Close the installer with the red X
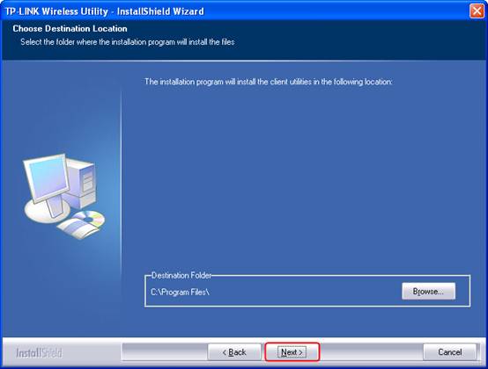The height and width of the screenshot is (369, 488). pos(477,11)
